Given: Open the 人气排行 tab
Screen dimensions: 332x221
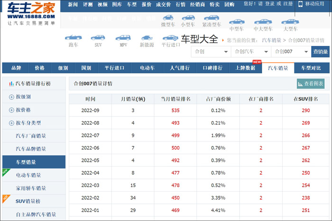Looking at the screenshot, I should coord(180,68).
